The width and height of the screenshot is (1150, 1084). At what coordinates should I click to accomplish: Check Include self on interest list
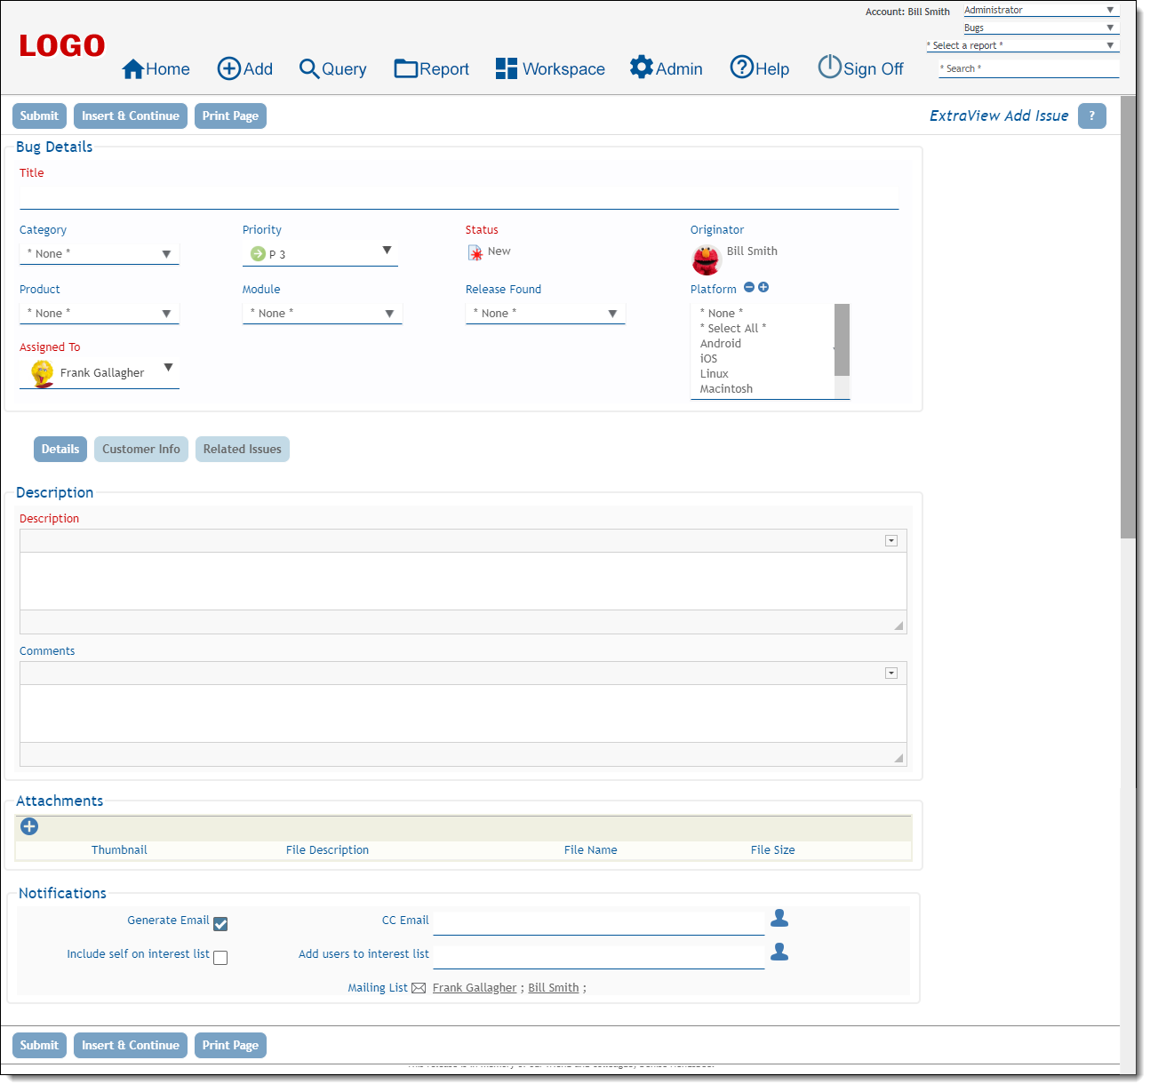pyautogui.click(x=220, y=958)
